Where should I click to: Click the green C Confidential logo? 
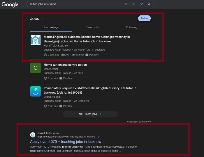[36, 68]
